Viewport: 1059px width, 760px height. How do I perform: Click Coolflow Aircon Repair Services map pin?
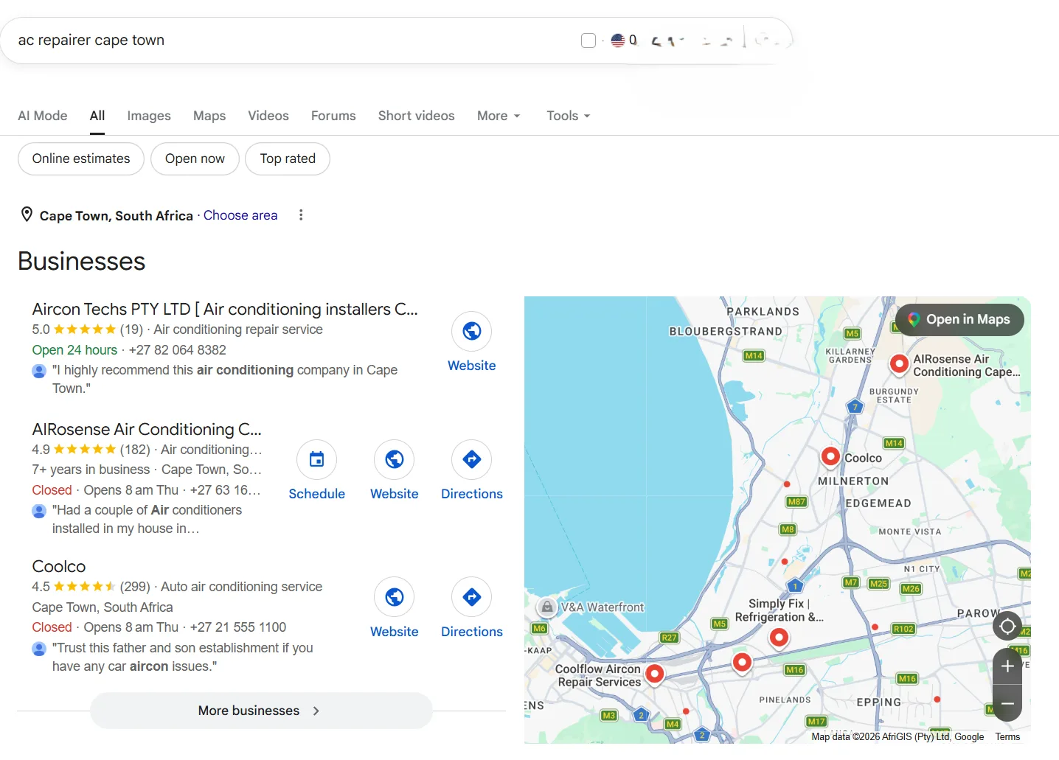click(x=654, y=674)
